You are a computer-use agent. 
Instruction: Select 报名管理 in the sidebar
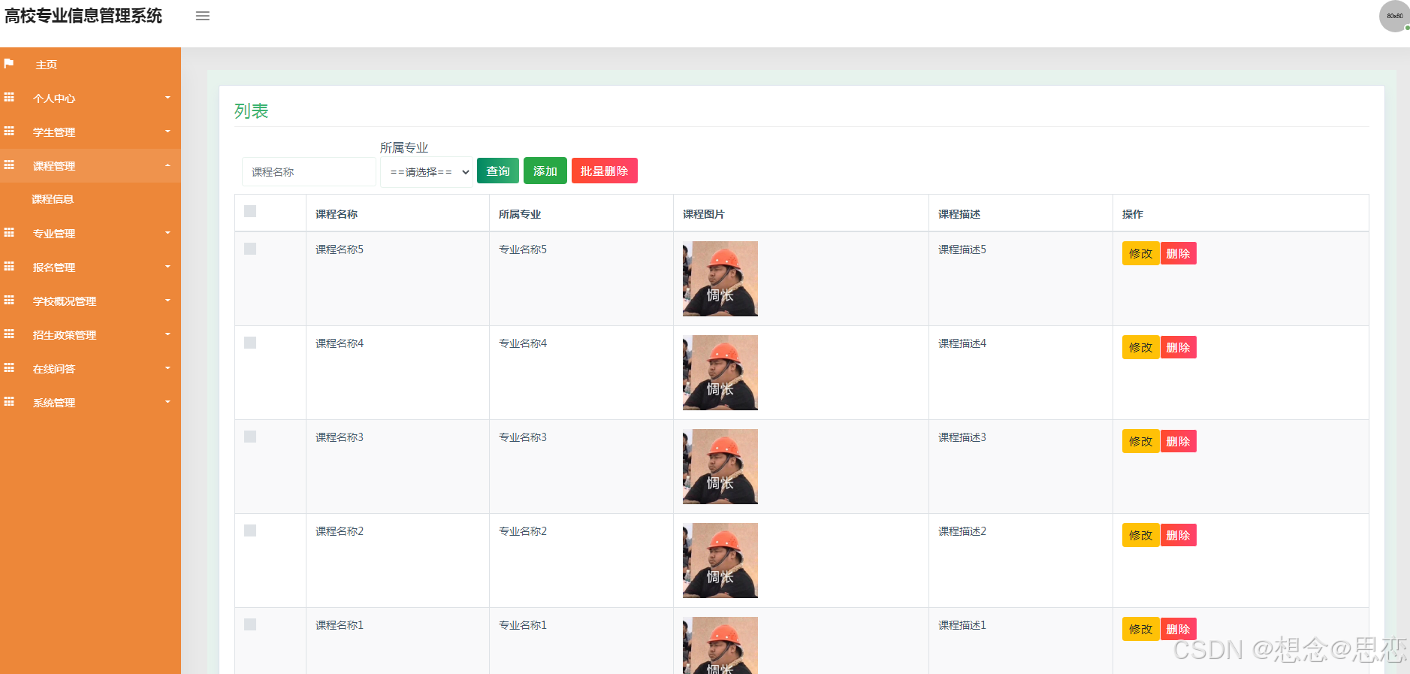(54, 267)
